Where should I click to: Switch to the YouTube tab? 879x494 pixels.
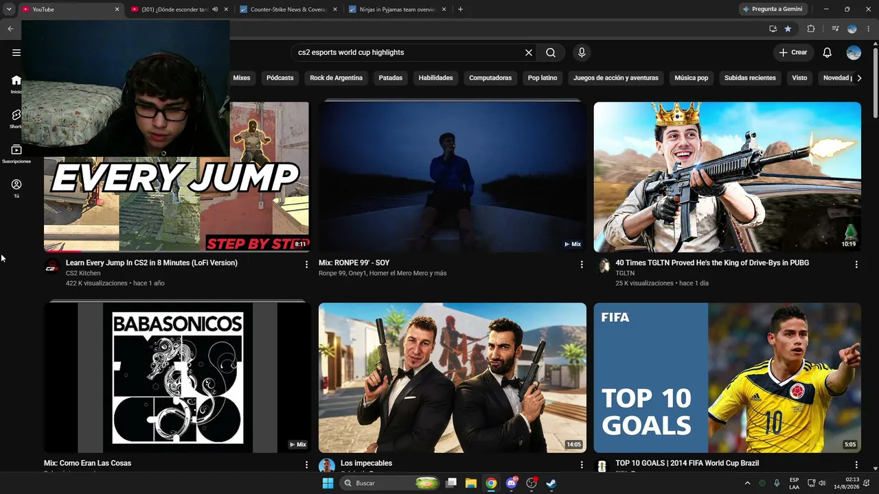tap(69, 10)
